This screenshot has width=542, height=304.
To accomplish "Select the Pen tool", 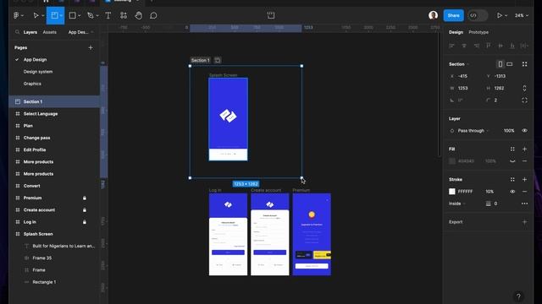I will [91, 15].
